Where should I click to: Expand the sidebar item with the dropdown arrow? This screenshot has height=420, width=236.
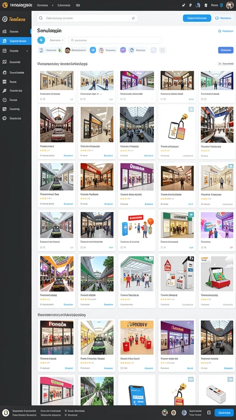16,50
